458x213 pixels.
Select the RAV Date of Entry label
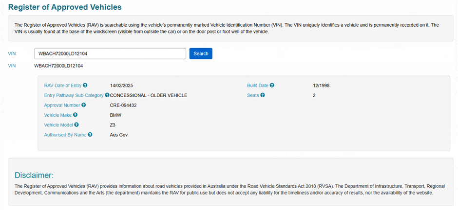click(x=63, y=86)
